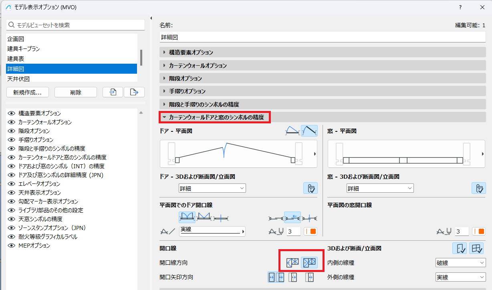
Task: Click ゾーンスタンプオプション (JPN) row
Action: (x=73, y=228)
